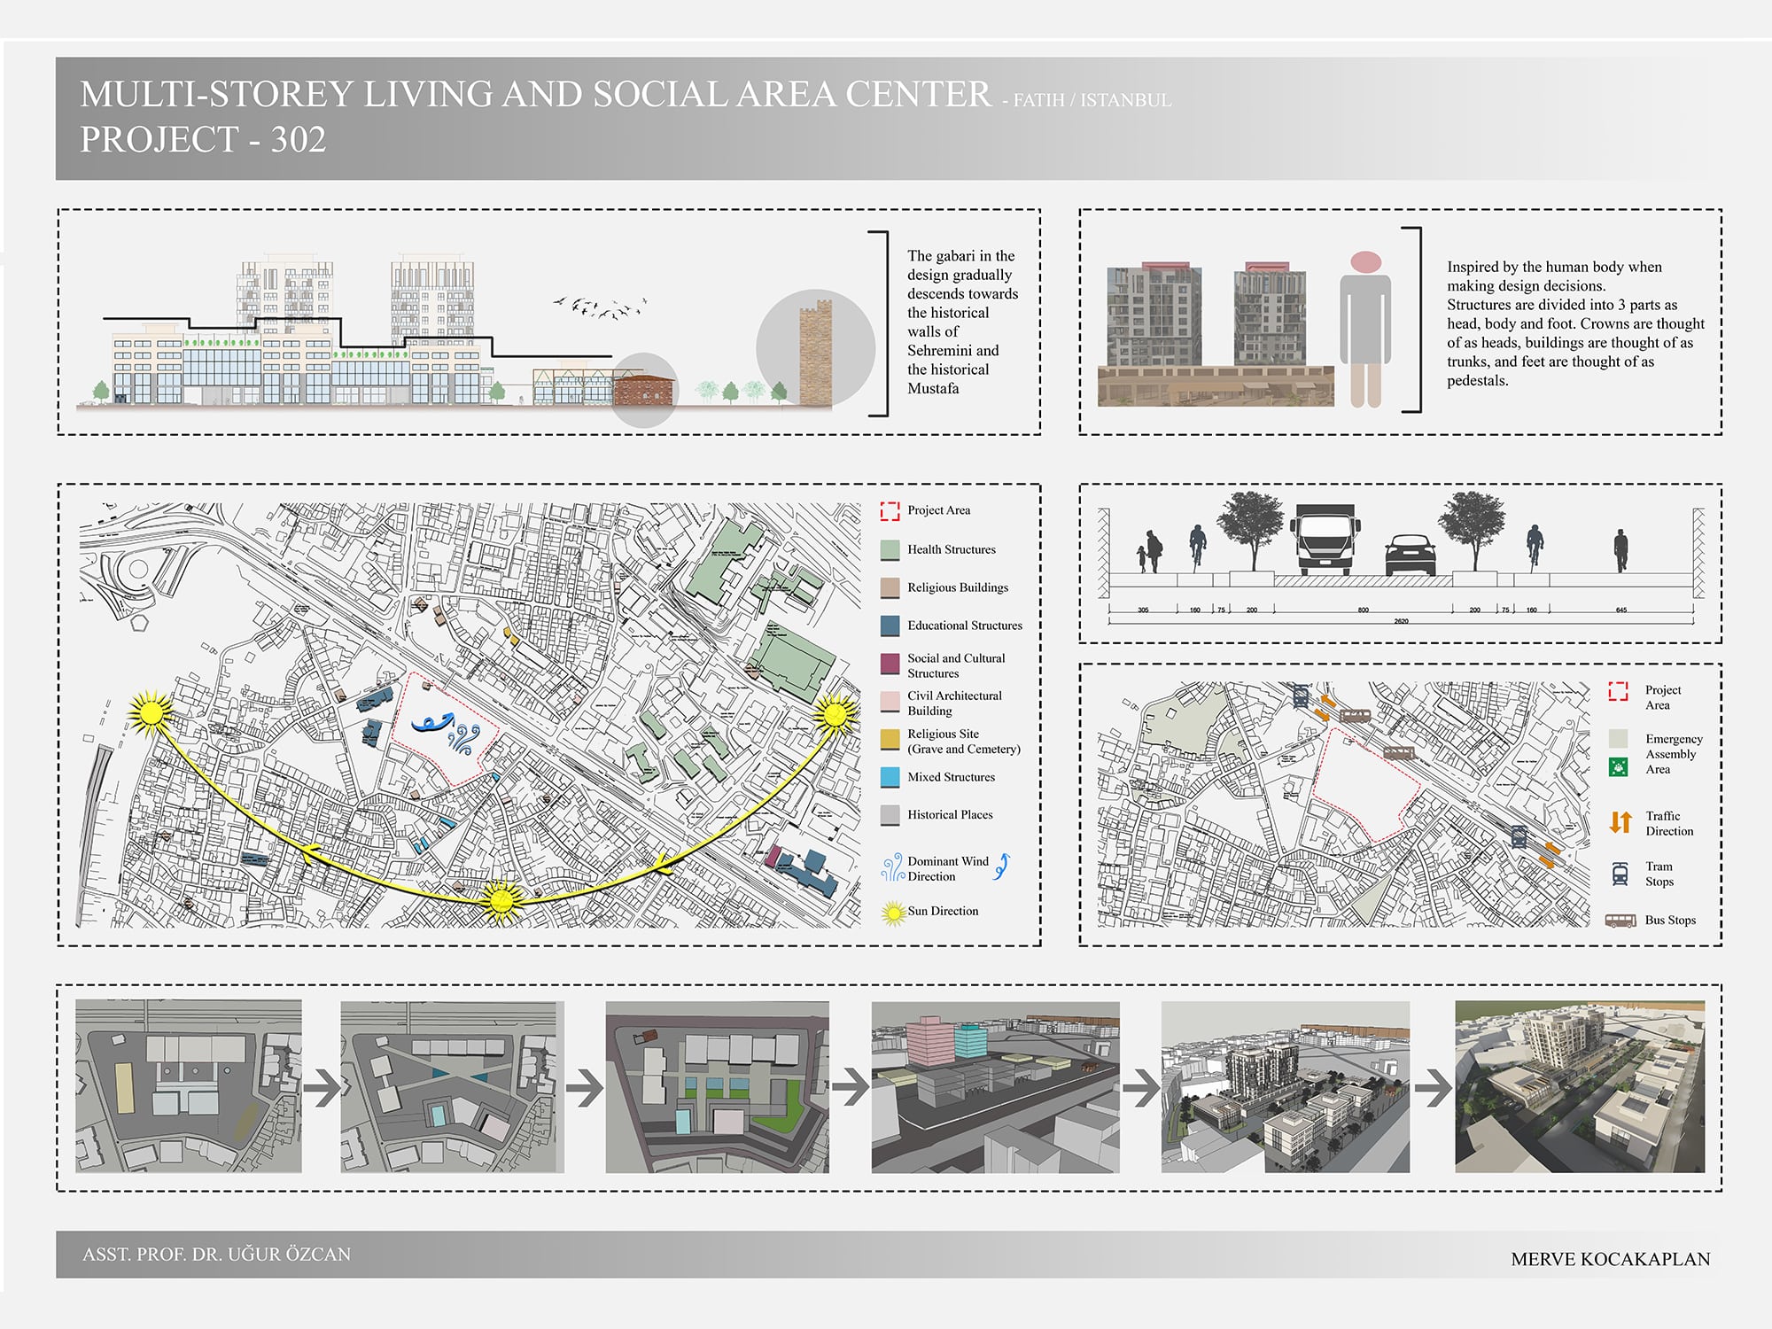This screenshot has width=1772, height=1329.
Task: Click the final rendered aerial view thumbnail
Action: point(1579,1086)
